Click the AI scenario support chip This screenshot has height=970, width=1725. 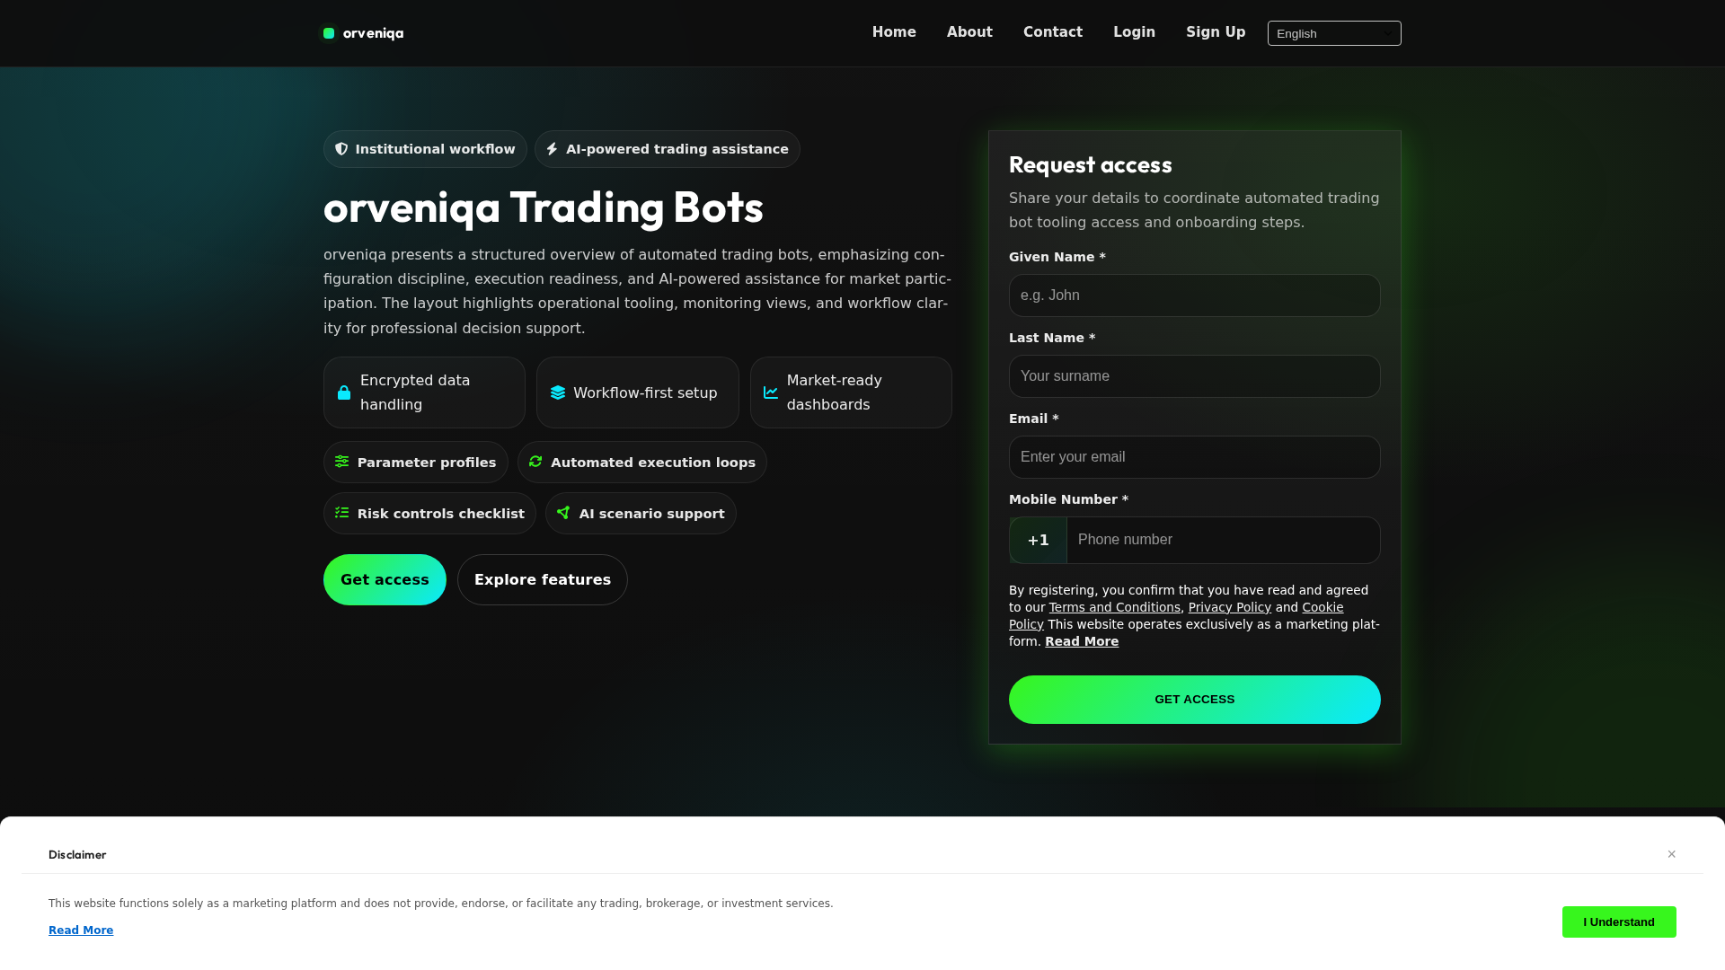pyautogui.click(x=641, y=514)
